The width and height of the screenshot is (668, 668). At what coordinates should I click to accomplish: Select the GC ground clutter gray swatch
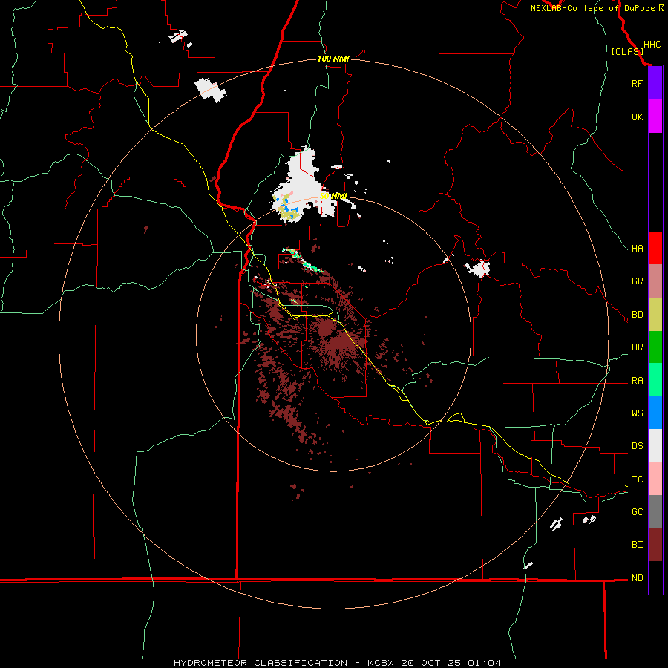(x=655, y=511)
